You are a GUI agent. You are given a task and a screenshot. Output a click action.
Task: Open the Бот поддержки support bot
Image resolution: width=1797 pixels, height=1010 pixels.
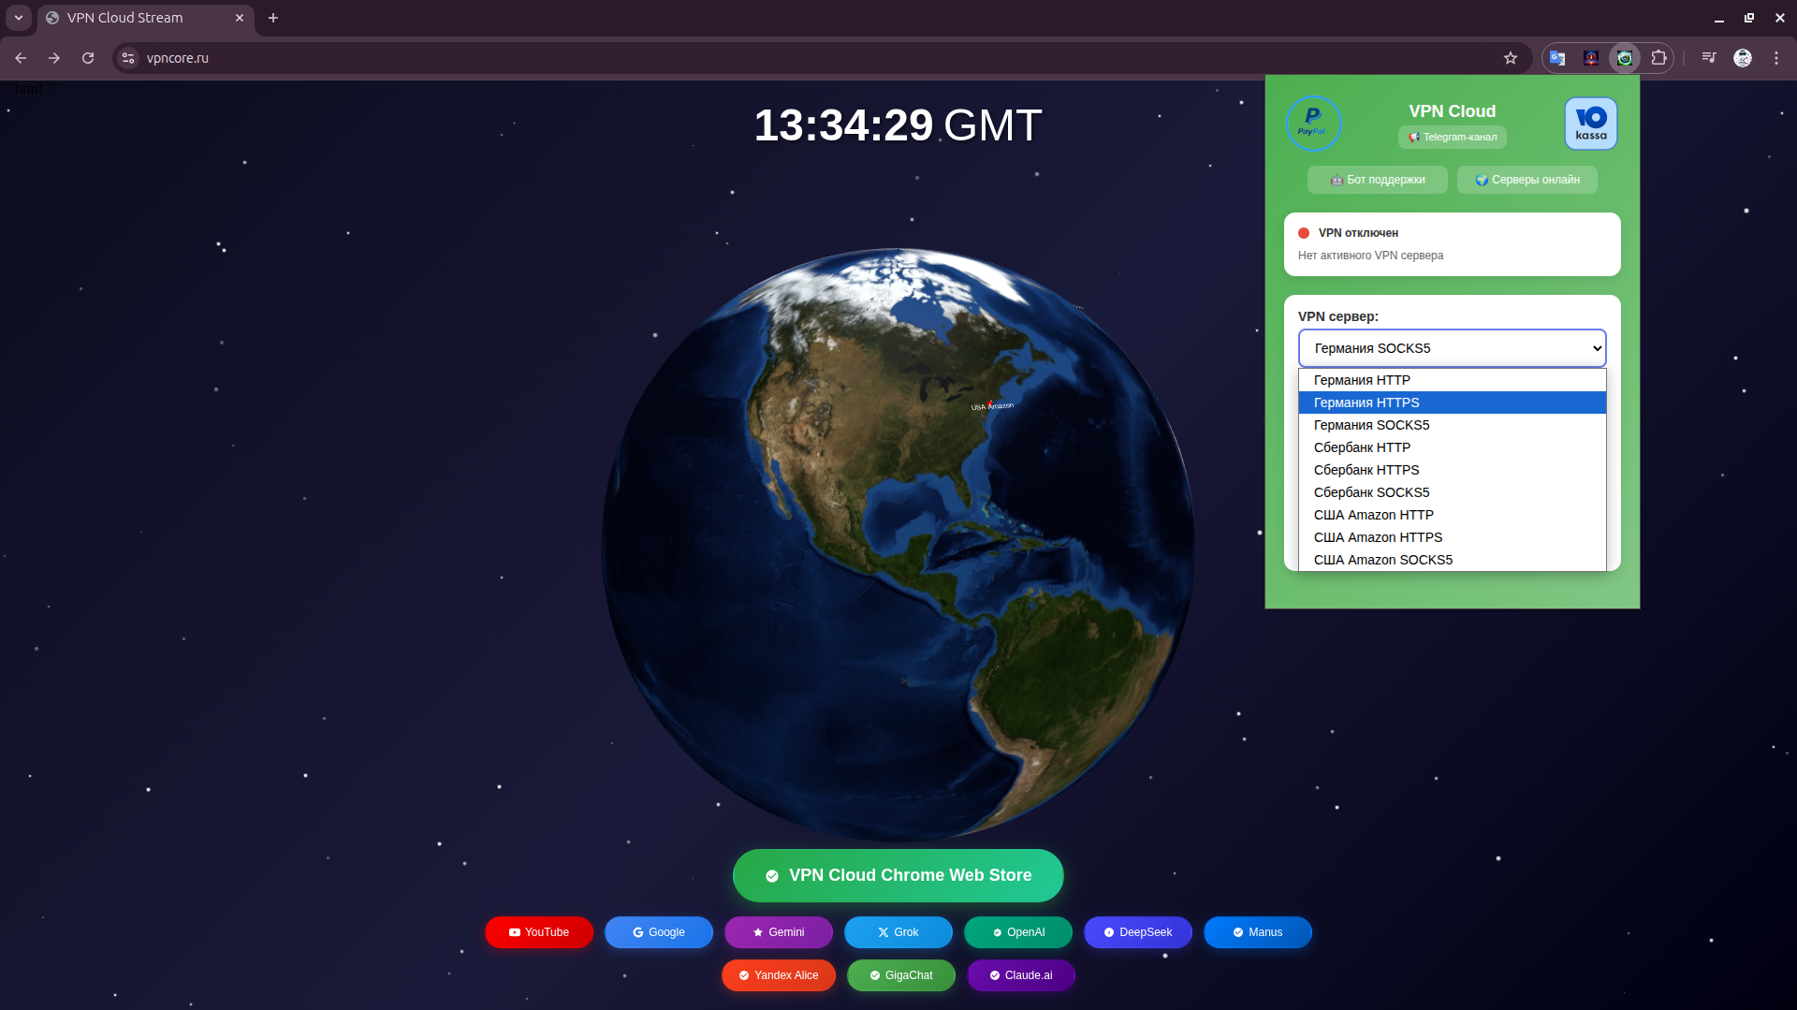coord(1378,180)
